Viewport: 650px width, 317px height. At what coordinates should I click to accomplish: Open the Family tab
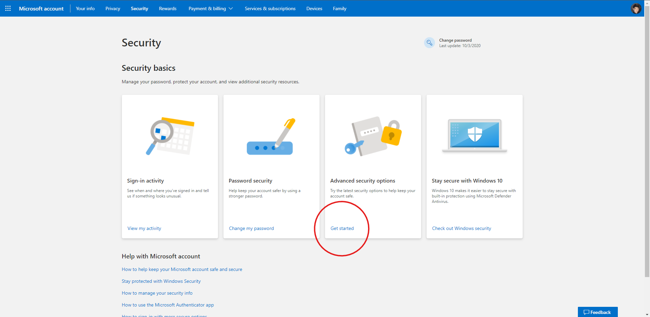pos(340,8)
